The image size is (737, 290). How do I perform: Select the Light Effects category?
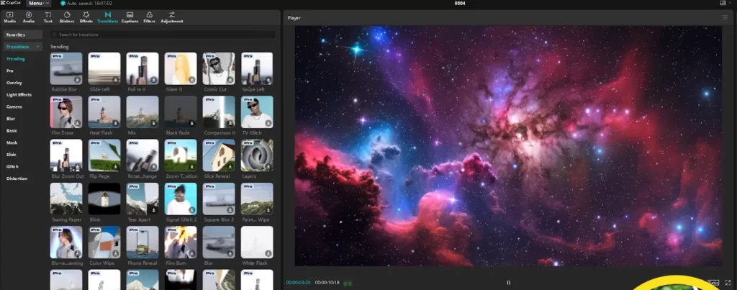coord(19,94)
